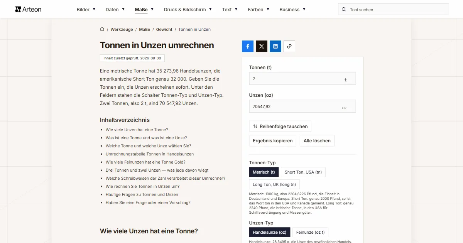463x243 pixels.
Task: Open the Maße menu
Action: tap(144, 10)
